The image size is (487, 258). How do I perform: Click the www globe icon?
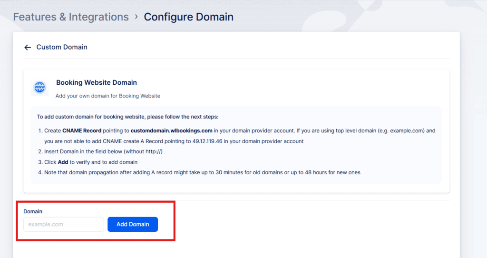pos(40,87)
